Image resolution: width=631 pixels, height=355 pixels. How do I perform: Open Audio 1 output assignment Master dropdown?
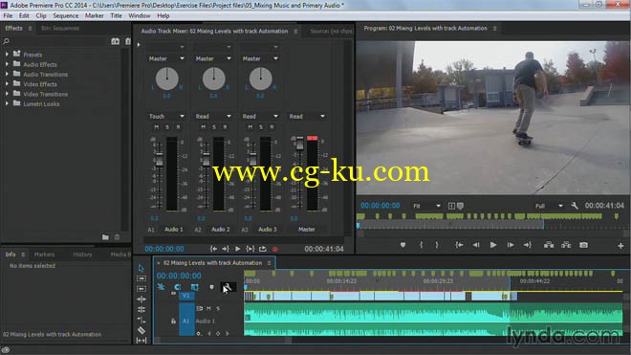coord(166,58)
